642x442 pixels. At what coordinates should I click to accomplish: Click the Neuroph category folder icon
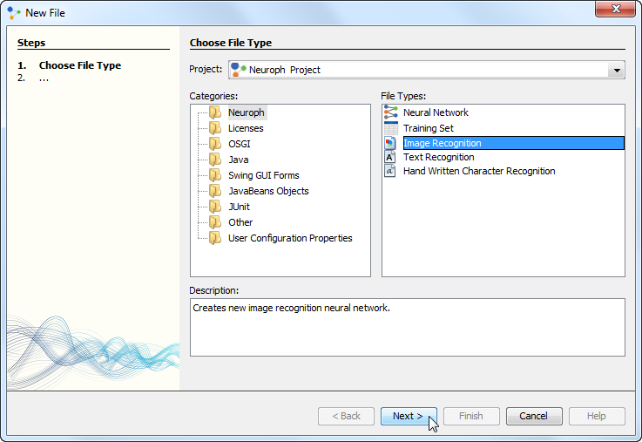pos(215,112)
